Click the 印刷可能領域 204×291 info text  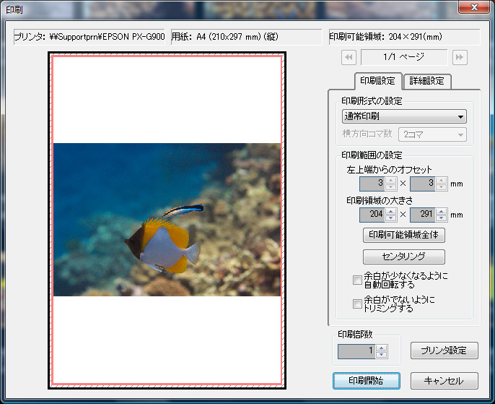pyautogui.click(x=404, y=37)
